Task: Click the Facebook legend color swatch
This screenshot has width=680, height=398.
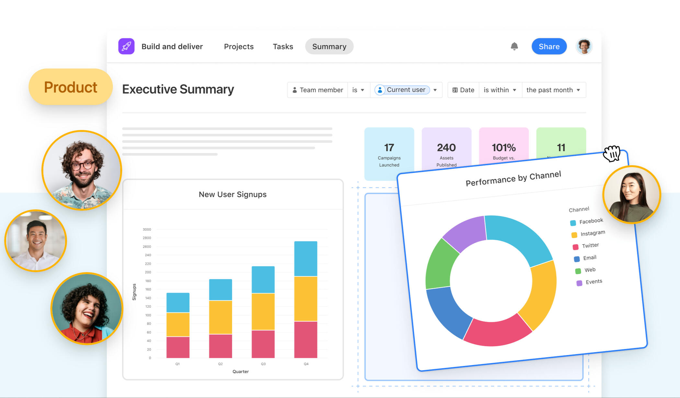Action: [x=573, y=223]
